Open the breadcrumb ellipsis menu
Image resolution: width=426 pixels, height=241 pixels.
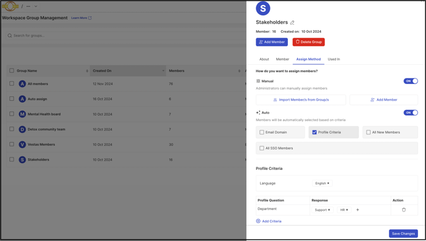coord(28,6)
